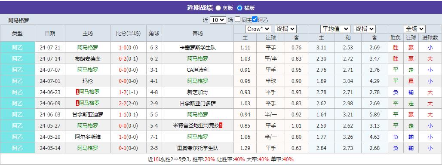Click corner count 6-3
Screen dimensions: 442x165
[154, 48]
